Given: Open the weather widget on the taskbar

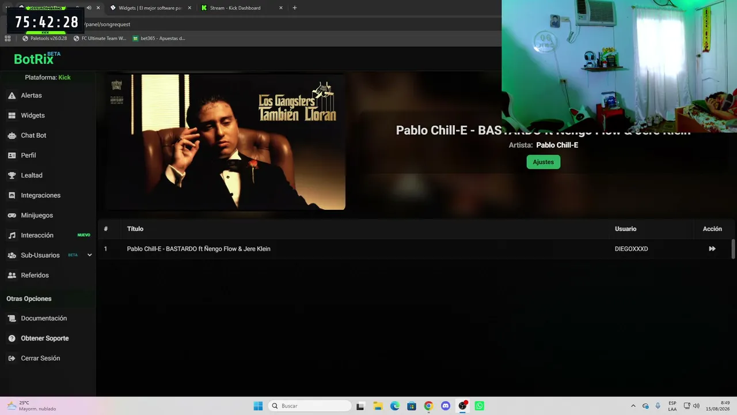Looking at the screenshot, I should (32, 406).
